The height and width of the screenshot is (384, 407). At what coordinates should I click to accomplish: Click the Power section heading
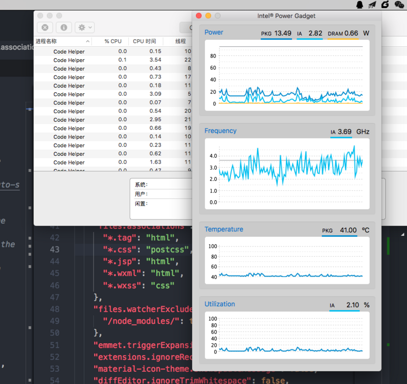(x=214, y=32)
